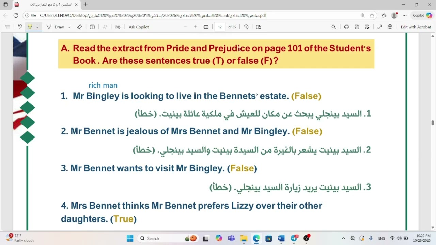Click the exercise A heading text
The image size is (436, 245).
click(x=216, y=54)
